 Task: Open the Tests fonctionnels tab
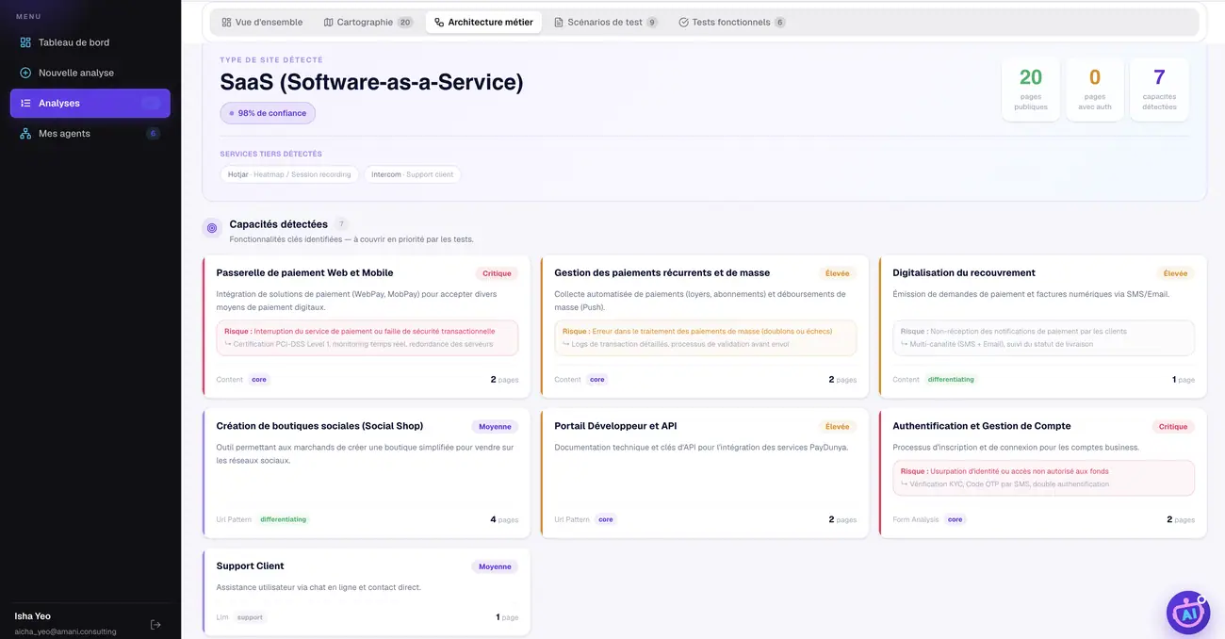point(732,22)
